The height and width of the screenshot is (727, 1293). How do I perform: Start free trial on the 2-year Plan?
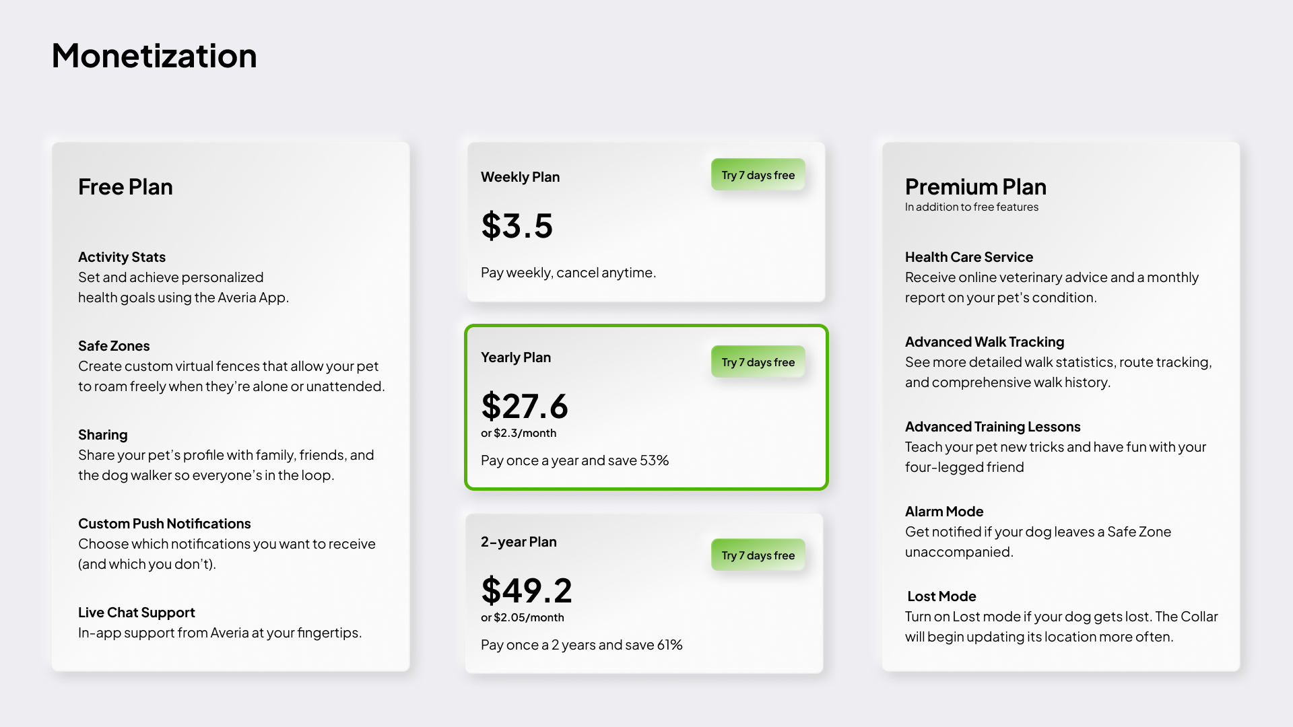(758, 555)
